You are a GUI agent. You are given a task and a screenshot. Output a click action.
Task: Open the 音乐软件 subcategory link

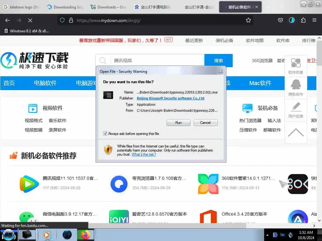58,120
